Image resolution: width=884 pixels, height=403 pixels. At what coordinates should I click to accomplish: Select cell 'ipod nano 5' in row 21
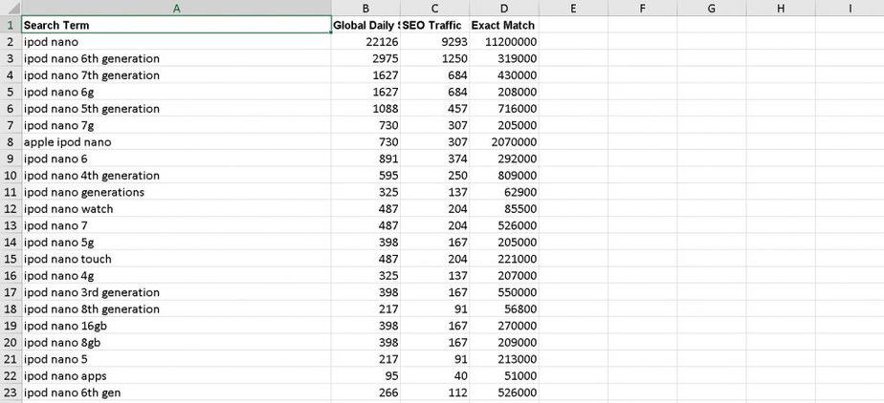[x=176, y=359]
